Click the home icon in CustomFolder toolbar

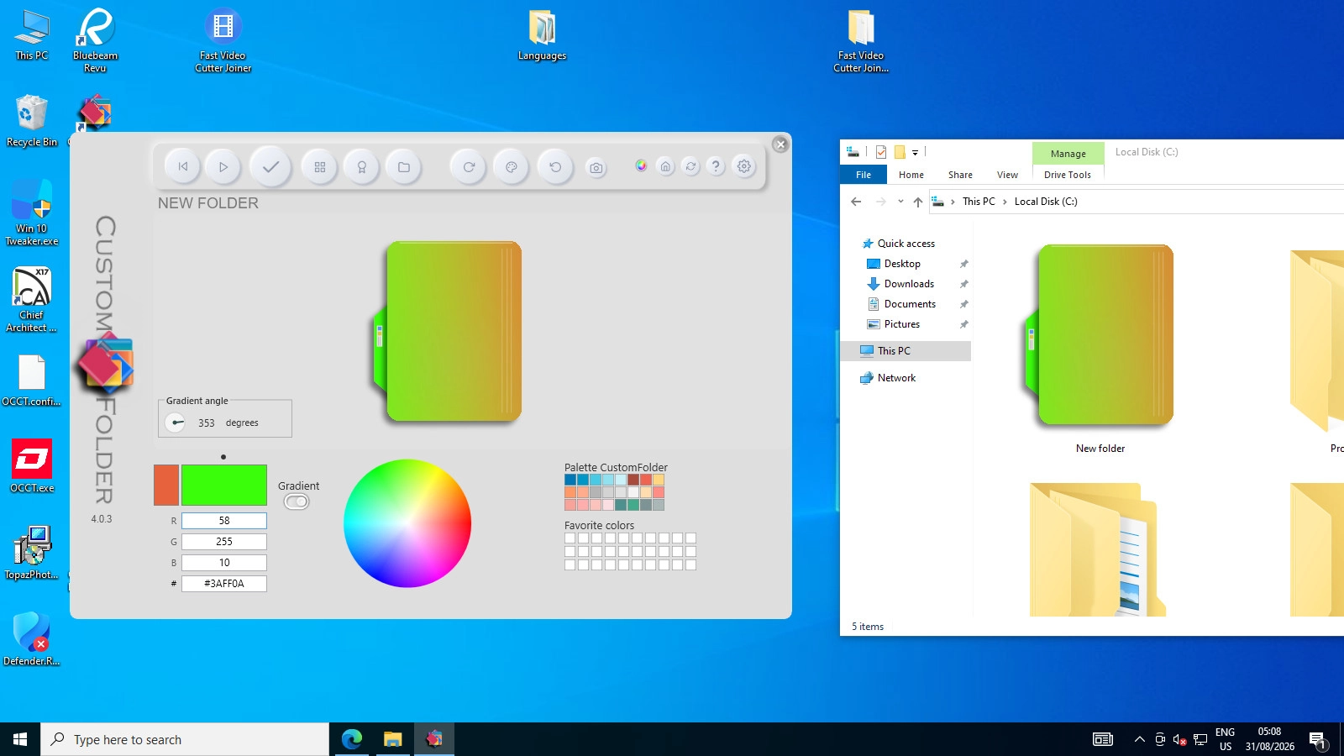[665, 166]
